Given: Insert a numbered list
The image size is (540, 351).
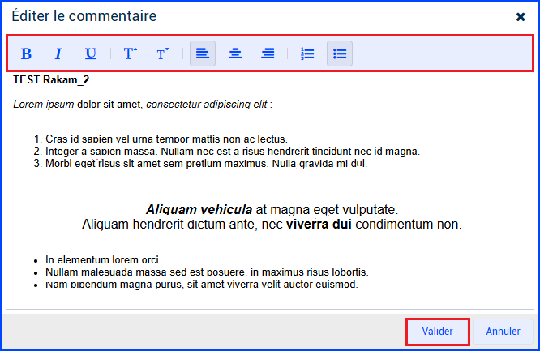Looking at the screenshot, I should [307, 54].
